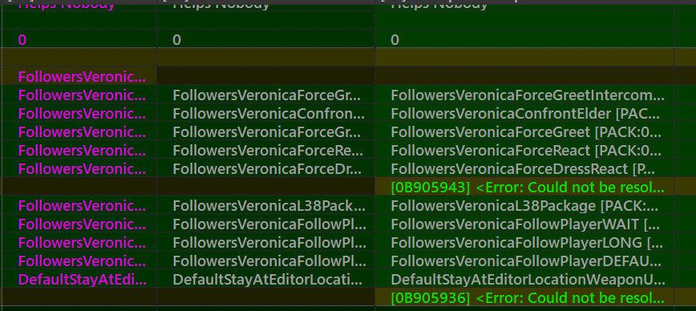The height and width of the screenshot is (311, 696).
Task: Select the FollowersVeronicaConfrontElder [PAC... cell
Action: pos(524,114)
